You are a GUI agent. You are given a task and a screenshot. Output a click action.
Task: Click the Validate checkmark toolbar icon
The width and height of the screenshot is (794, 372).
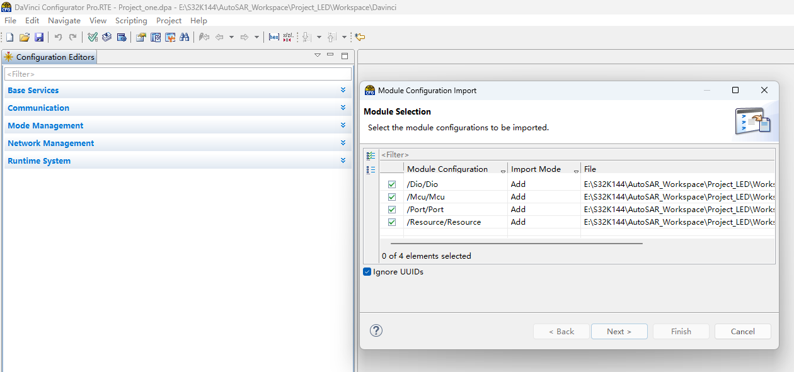point(93,37)
